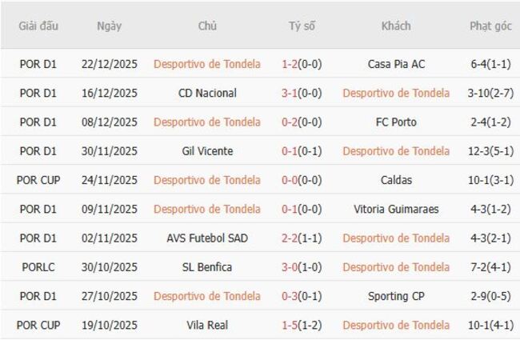Click the Vitoria Guimaraes team name

[x=396, y=209]
